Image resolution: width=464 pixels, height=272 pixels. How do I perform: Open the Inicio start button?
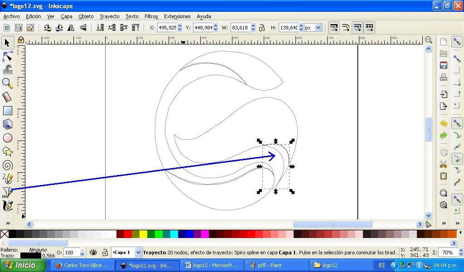click(x=23, y=265)
